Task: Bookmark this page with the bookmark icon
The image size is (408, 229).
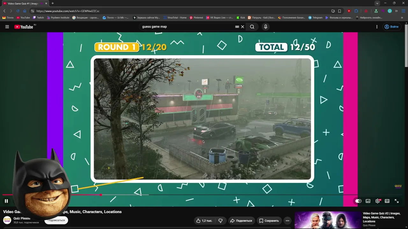Action: click(x=339, y=11)
